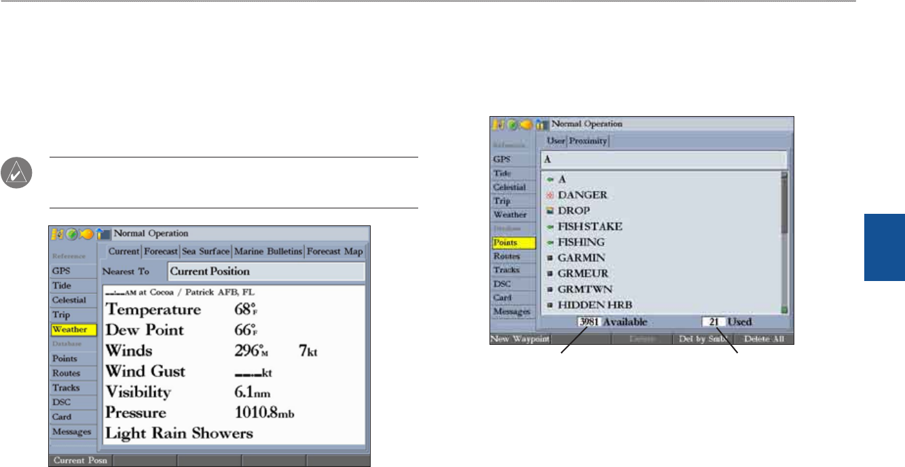
Task: Select Card in Weather screen sidebar
Action: pos(73,417)
